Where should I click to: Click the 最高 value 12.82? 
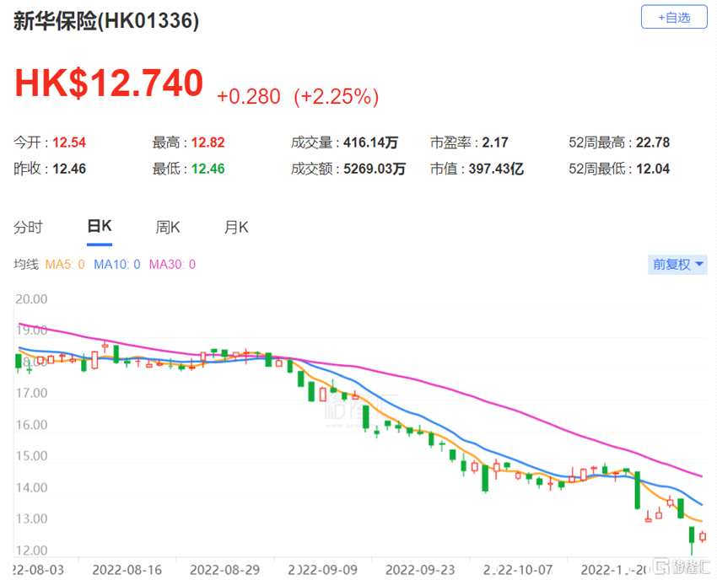(208, 142)
